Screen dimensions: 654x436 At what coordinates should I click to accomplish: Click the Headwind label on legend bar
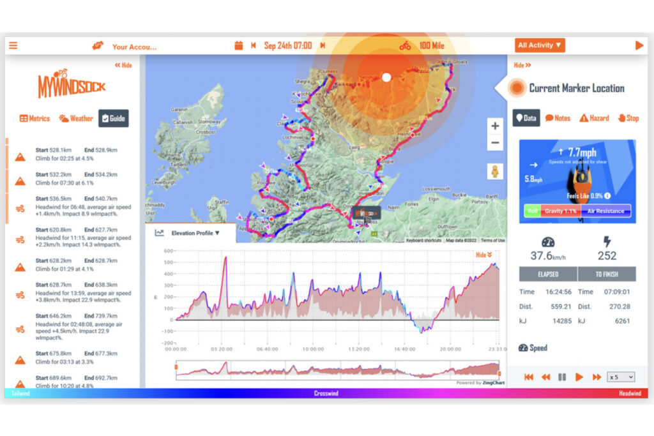coord(630,393)
